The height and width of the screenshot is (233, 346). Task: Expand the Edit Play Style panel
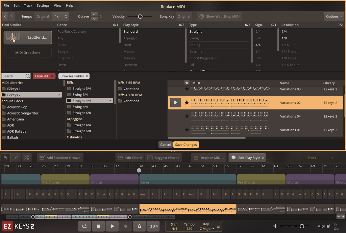[247, 158]
